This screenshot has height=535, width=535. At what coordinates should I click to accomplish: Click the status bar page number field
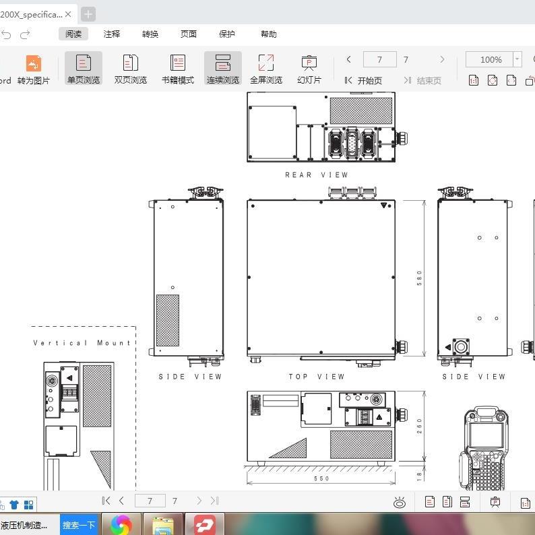pyautogui.click(x=150, y=501)
